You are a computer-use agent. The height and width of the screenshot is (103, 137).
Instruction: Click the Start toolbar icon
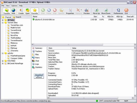pos(43,11)
